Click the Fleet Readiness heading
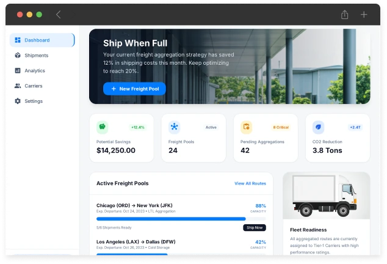The image size is (387, 264). (308, 230)
